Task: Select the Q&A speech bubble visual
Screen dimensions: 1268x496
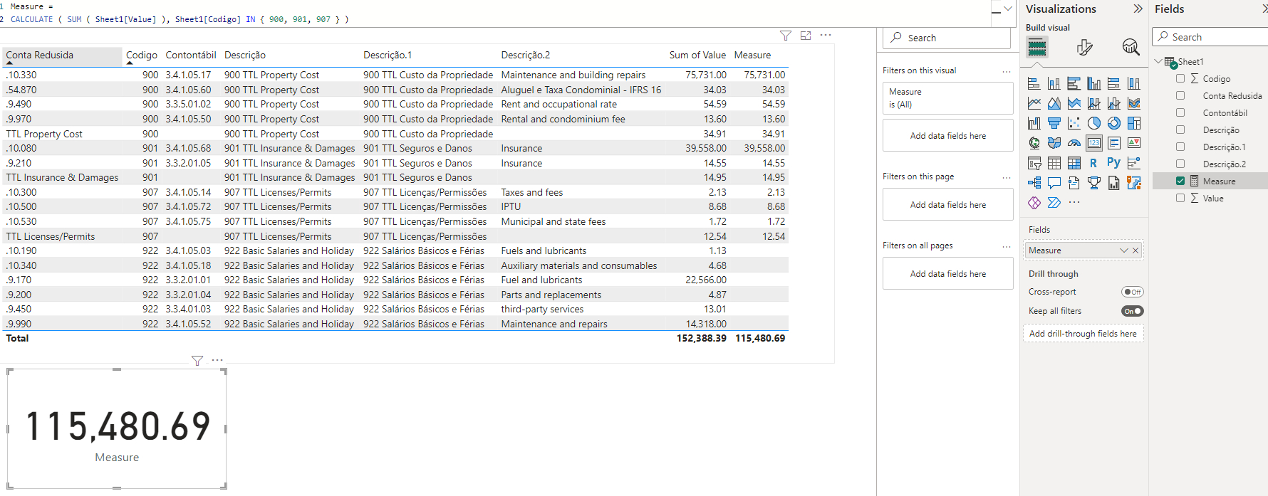Action: [1054, 183]
